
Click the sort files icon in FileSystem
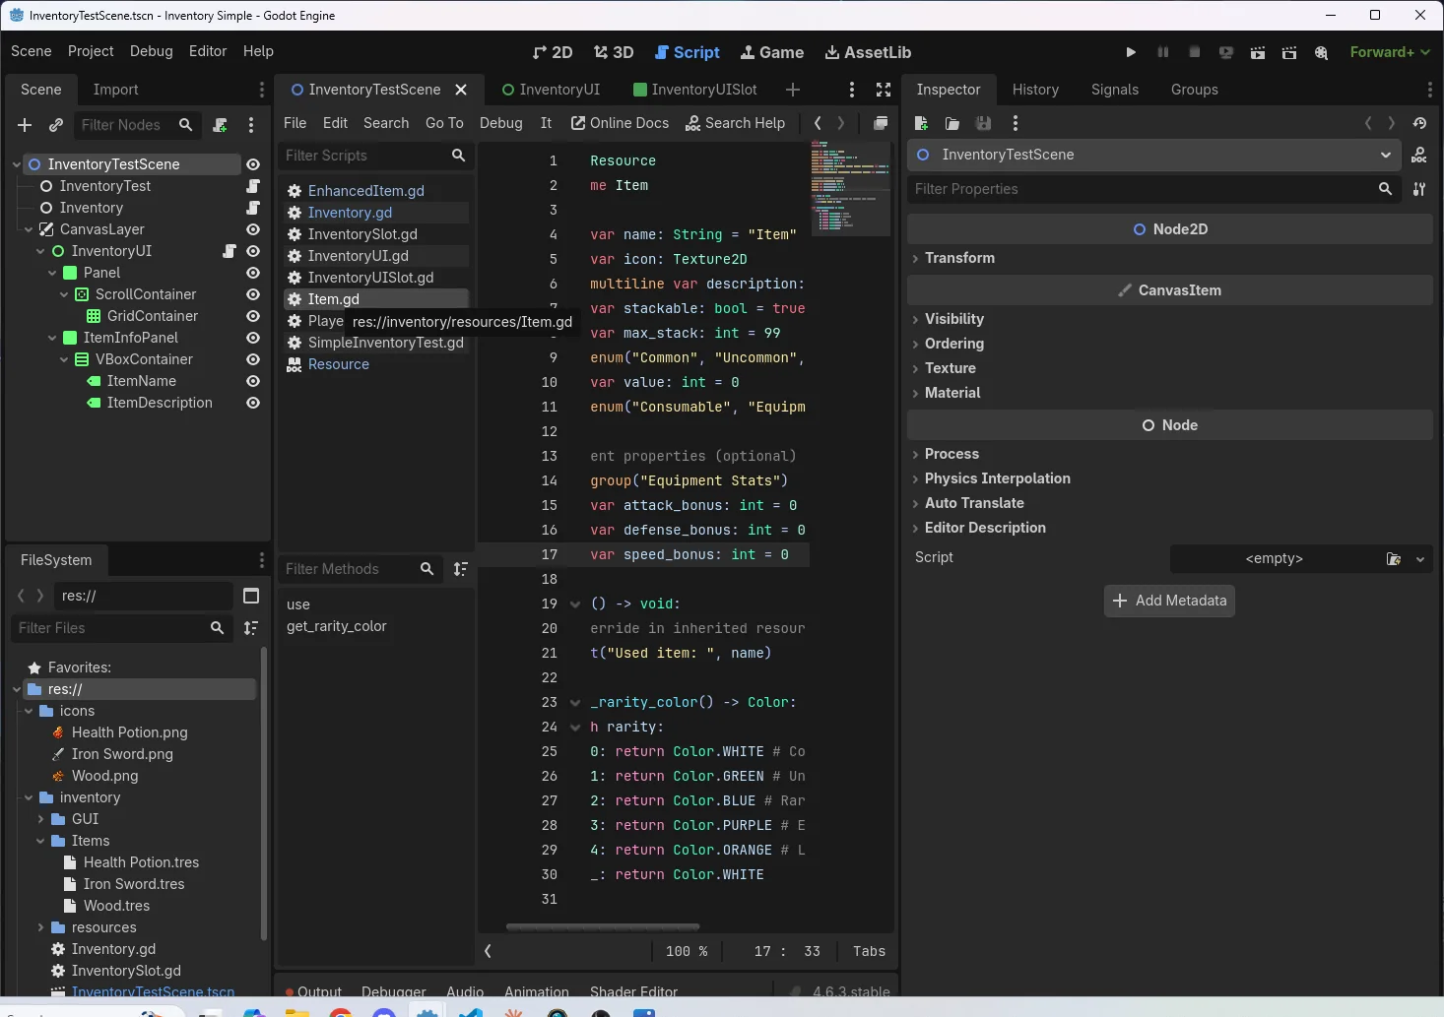click(x=251, y=628)
